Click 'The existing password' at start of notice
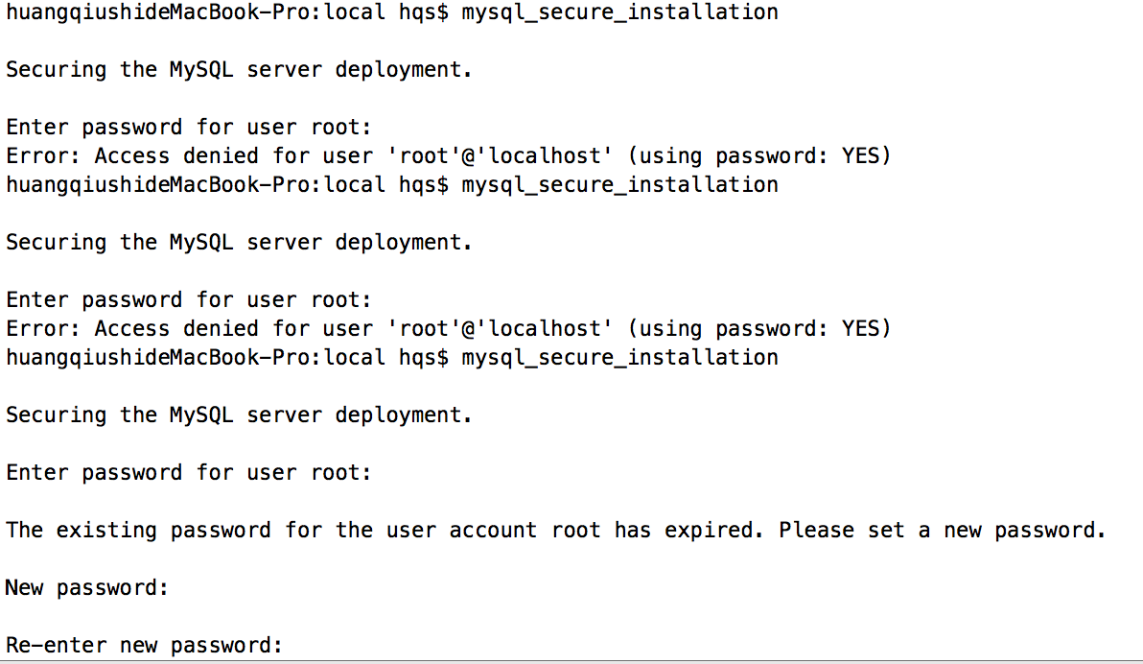The image size is (1143, 664). [138, 531]
